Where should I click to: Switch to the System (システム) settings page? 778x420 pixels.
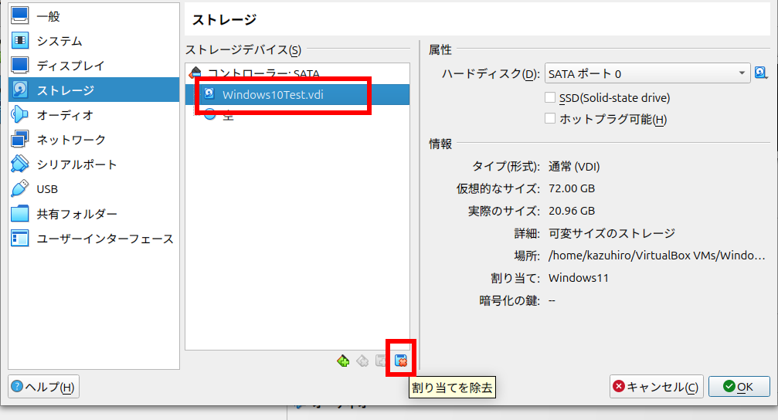(x=59, y=41)
